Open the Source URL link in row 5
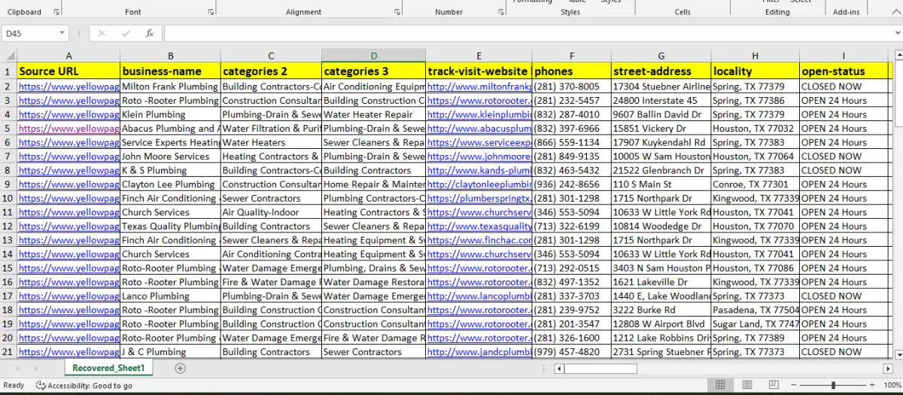Viewport: 903px width, 395px height. pyautogui.click(x=68, y=129)
